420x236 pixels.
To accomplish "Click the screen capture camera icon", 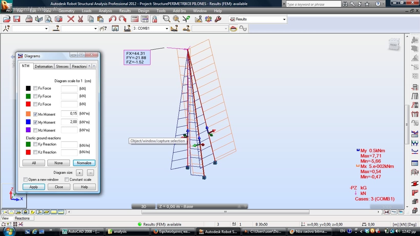I will [x=59, y=19].
